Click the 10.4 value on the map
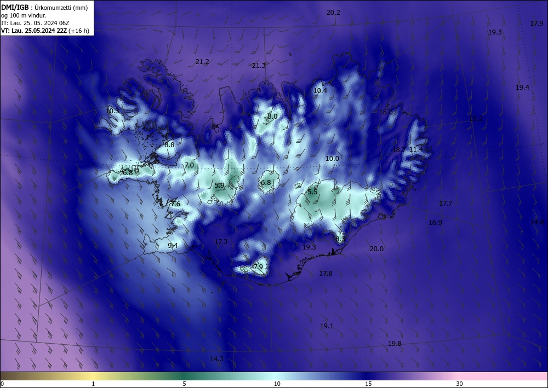This screenshot has width=548, height=388. tap(320, 91)
